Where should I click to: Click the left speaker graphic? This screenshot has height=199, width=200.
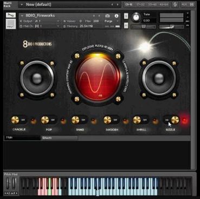tap(37, 78)
